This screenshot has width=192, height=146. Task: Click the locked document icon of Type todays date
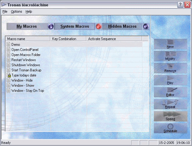point(9,75)
